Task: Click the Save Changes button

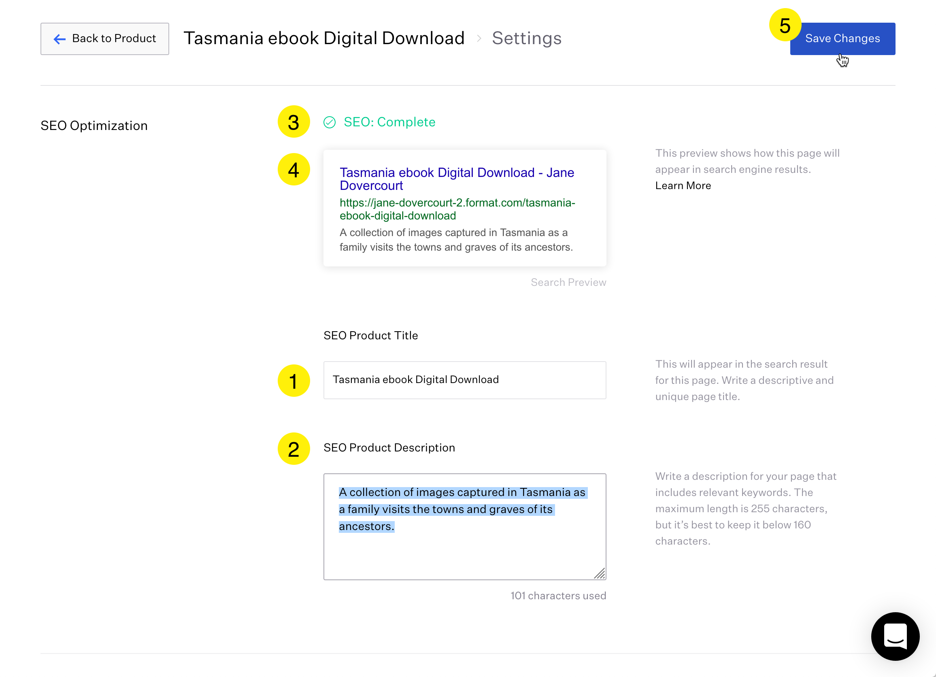Action: coord(842,38)
